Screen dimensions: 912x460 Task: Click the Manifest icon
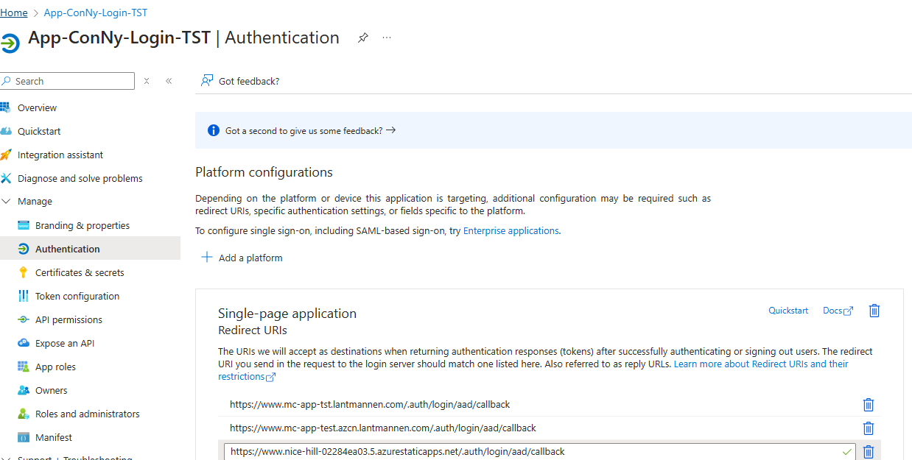pyautogui.click(x=23, y=437)
